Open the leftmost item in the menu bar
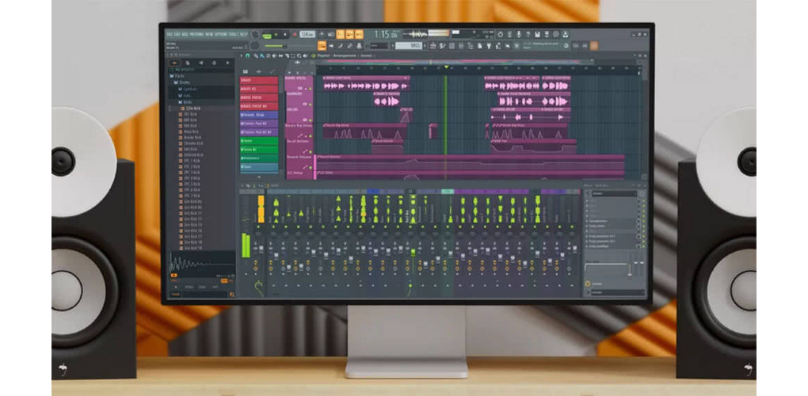This screenshot has height=396, width=808. (169, 35)
